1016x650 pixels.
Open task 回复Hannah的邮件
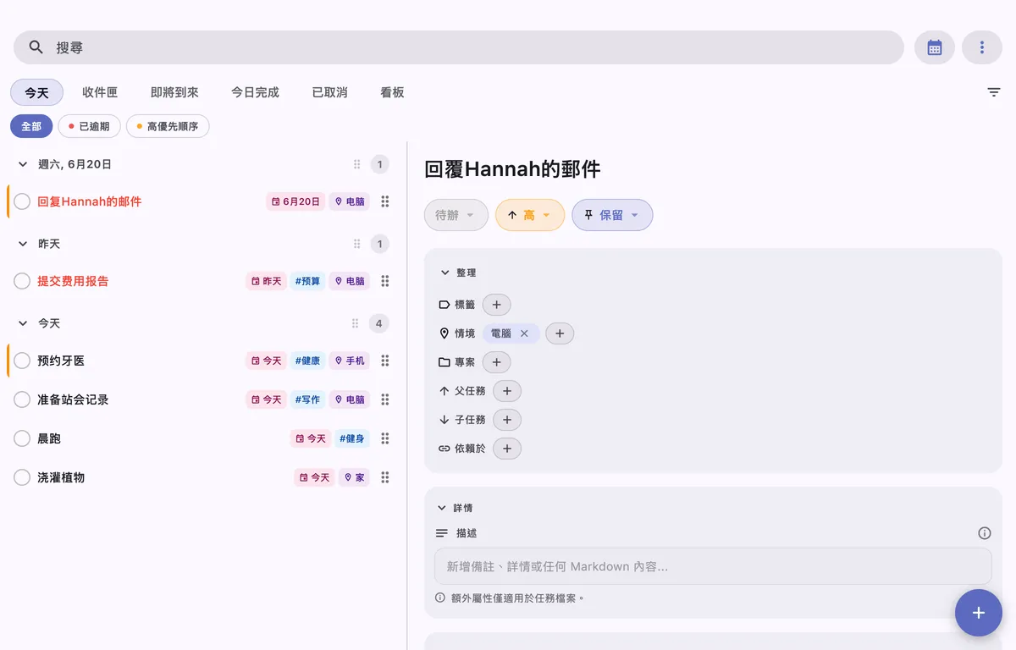point(90,201)
